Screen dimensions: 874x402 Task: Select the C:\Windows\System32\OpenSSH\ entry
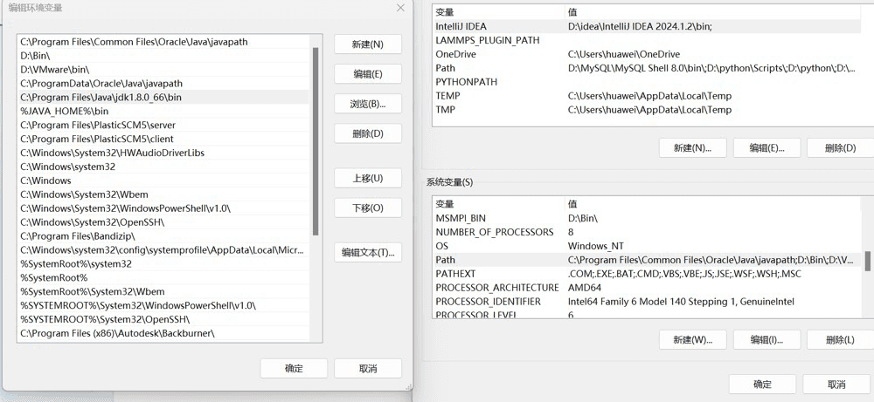pos(163,222)
